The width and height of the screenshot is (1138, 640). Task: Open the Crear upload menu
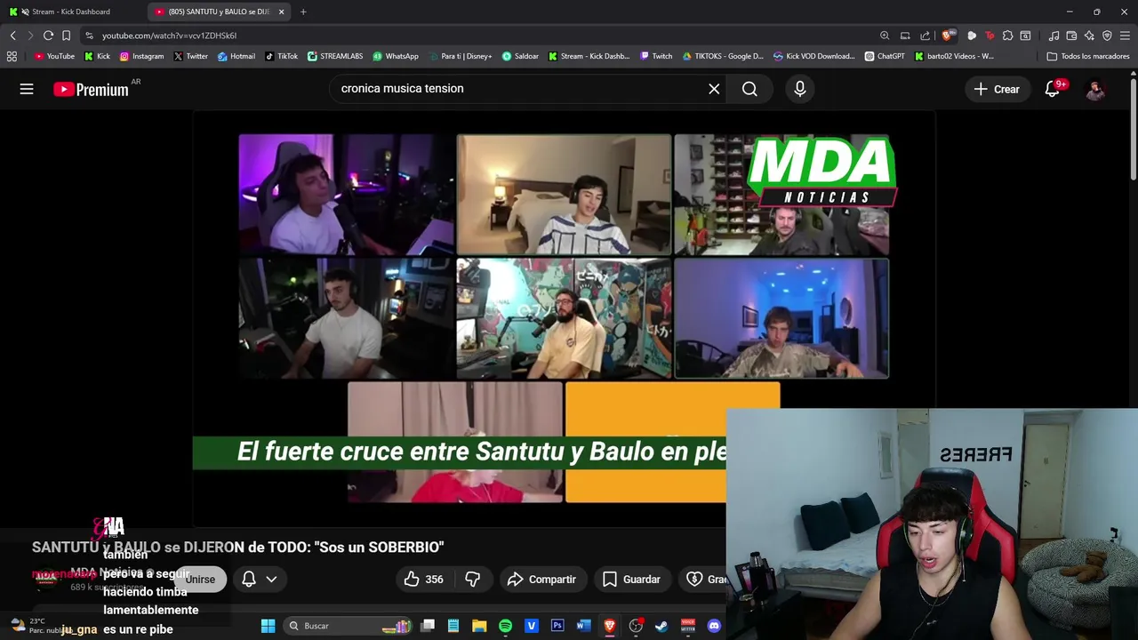click(x=997, y=89)
